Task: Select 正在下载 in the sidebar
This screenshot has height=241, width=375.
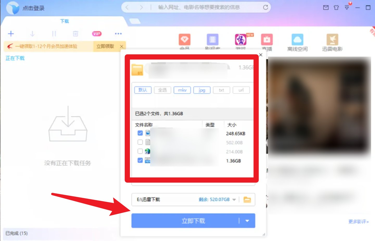Action: coord(15,58)
